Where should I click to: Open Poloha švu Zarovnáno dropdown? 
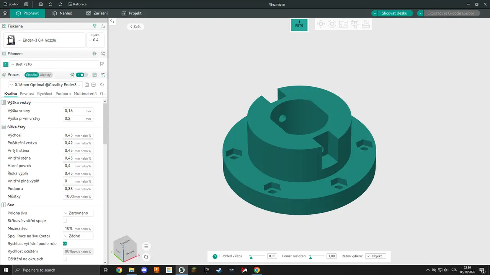tap(78, 213)
